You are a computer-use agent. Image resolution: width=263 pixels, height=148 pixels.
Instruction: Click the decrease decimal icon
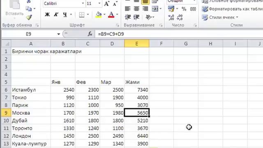click(180, 17)
